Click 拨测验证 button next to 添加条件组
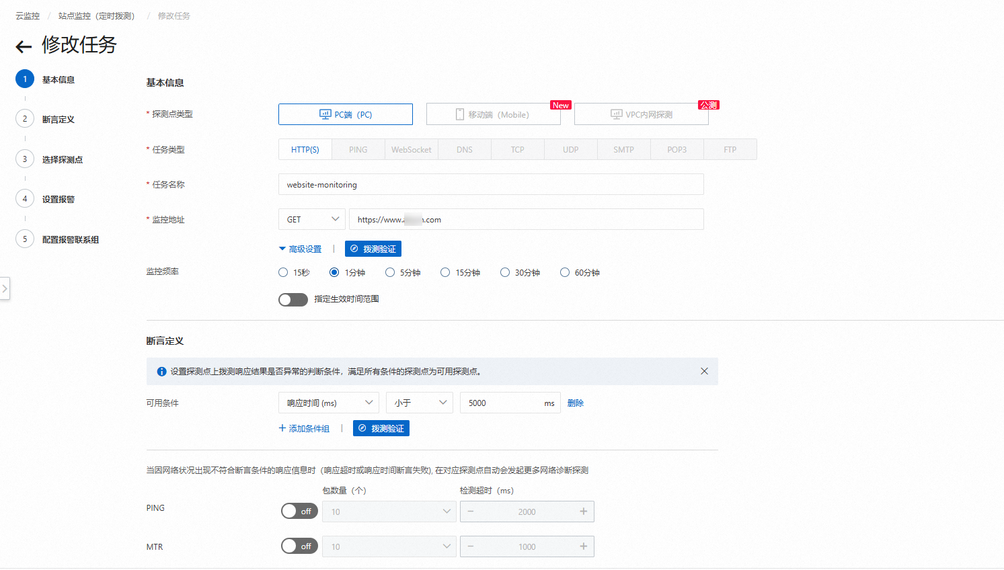 click(x=381, y=428)
